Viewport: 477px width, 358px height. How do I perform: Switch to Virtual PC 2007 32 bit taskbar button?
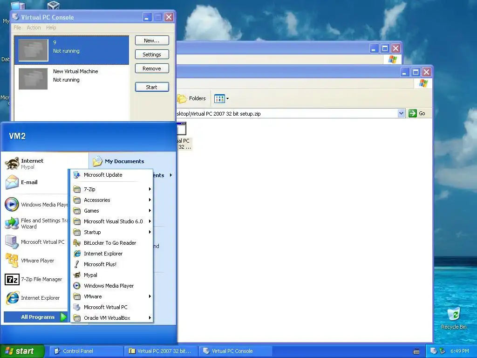tap(161, 351)
